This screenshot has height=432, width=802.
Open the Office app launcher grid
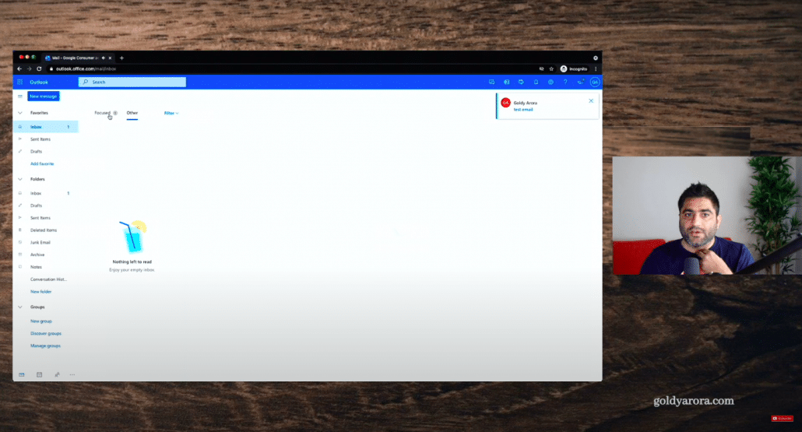20,82
